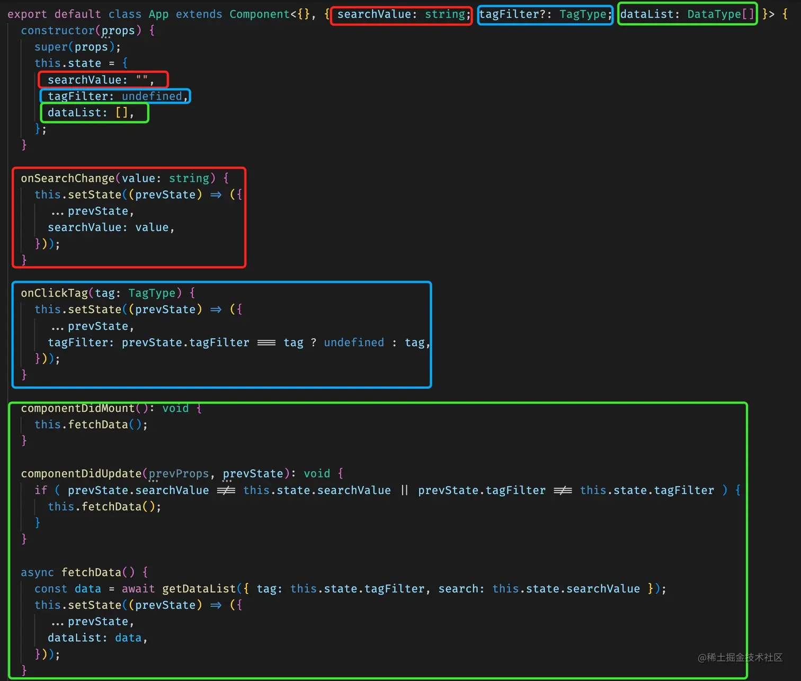
Task: Click the "Component" base class name
Action: pos(260,14)
